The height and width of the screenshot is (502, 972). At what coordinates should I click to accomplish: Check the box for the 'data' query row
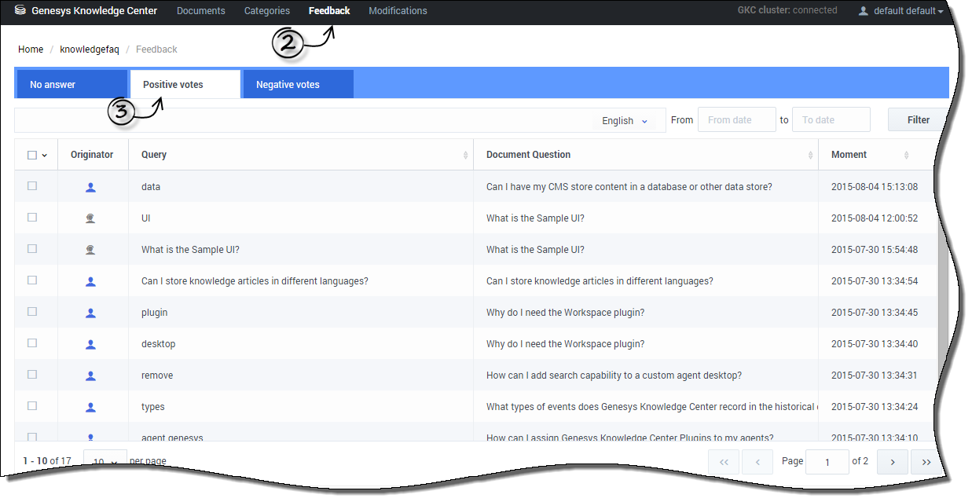click(32, 186)
